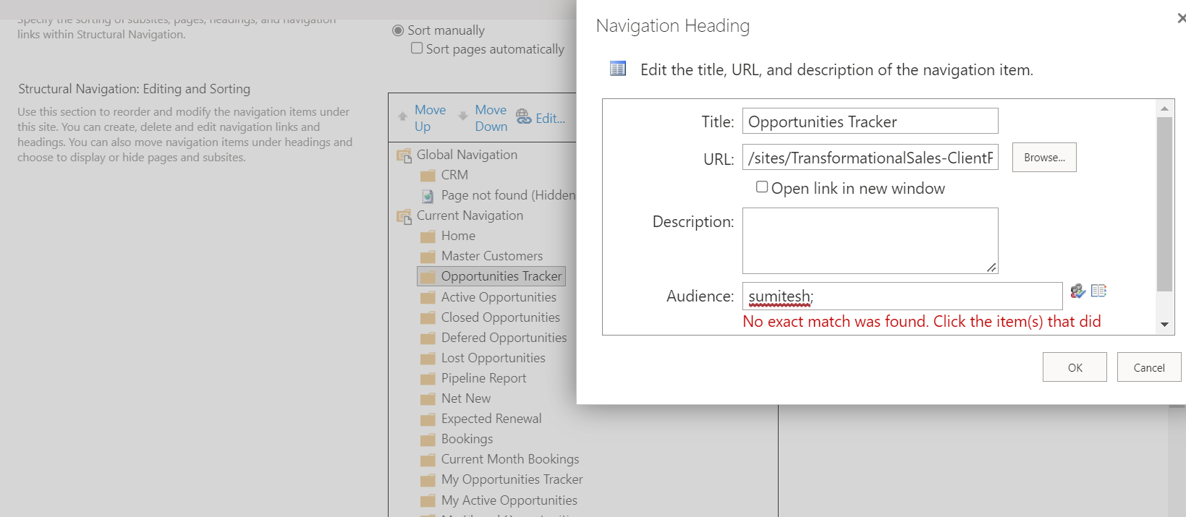Click the check names icon beside Audience
The height and width of the screenshot is (517, 1186).
pos(1078,291)
